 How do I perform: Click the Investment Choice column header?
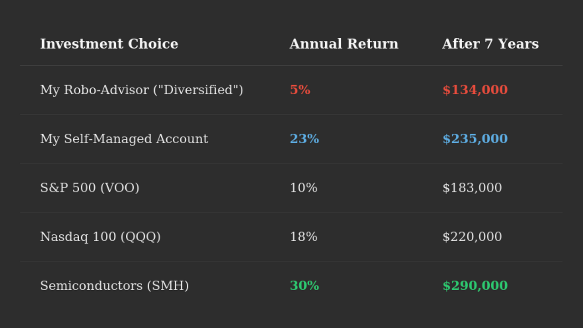[109, 44]
